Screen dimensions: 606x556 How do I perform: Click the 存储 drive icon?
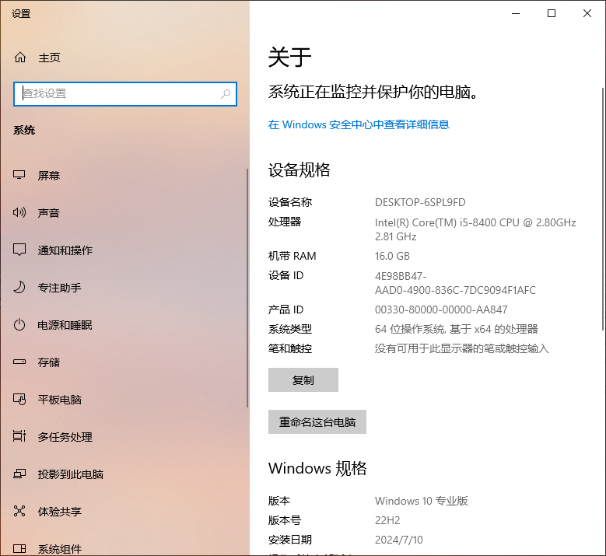click(19, 362)
